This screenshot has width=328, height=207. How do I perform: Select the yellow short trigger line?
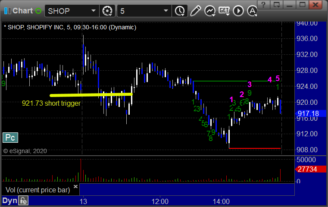pyautogui.click(x=91, y=95)
